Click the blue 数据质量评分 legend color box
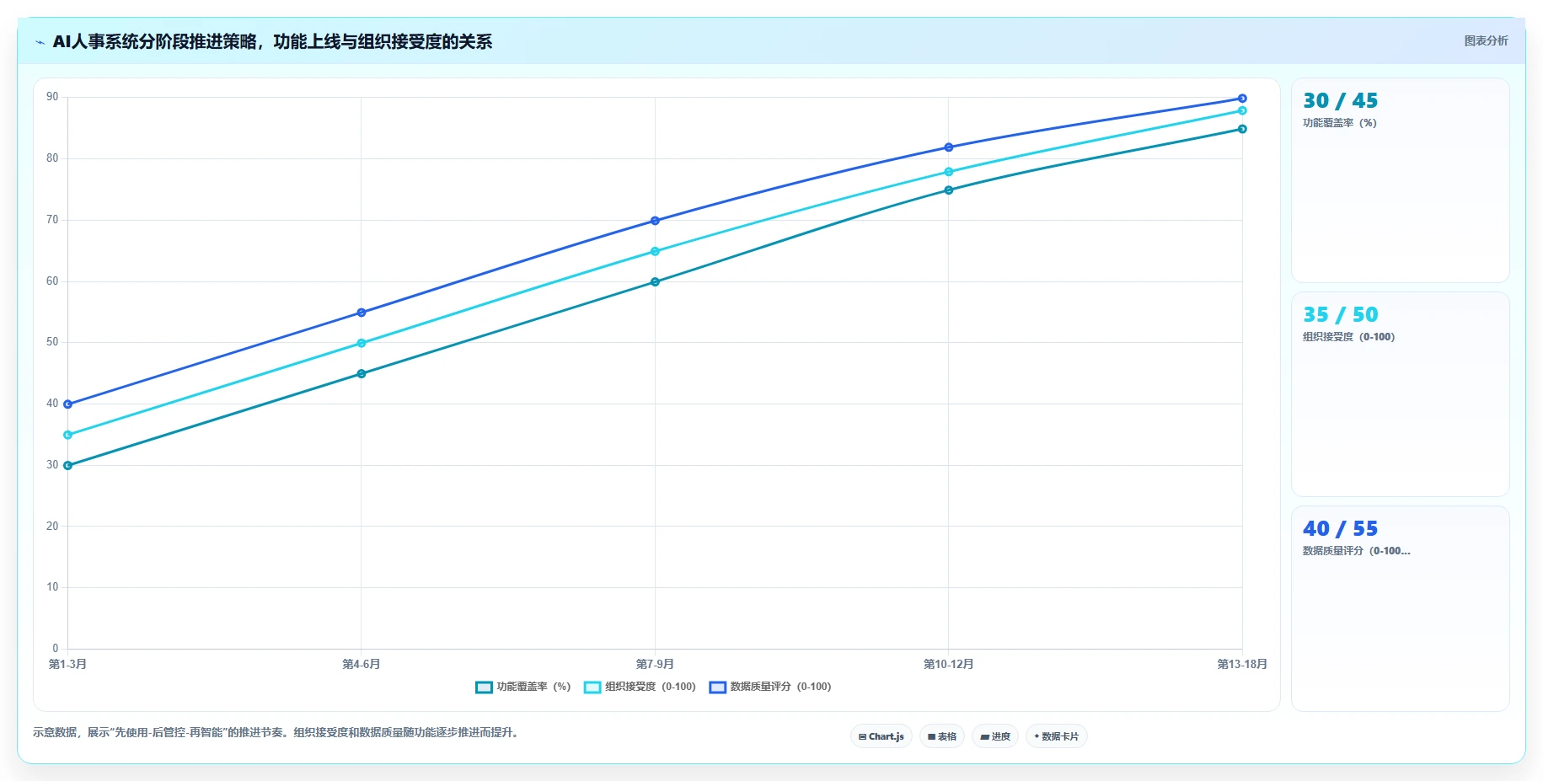This screenshot has width=1543, height=781. pos(718,687)
